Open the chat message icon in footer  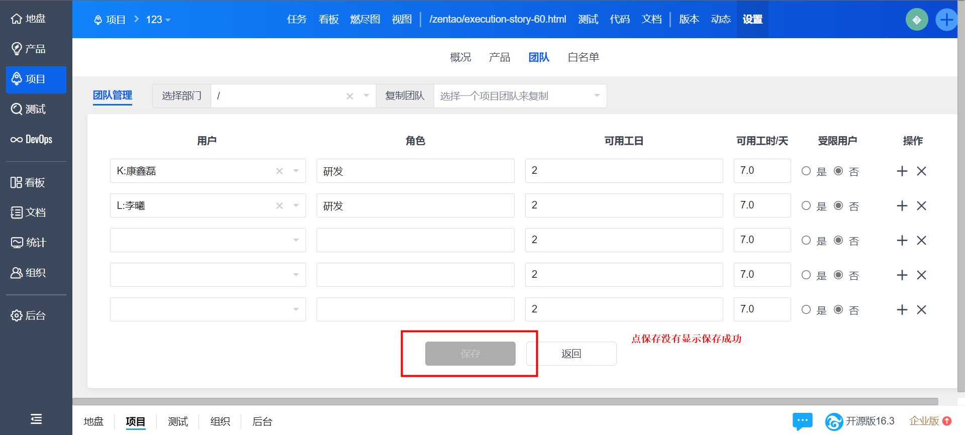(802, 421)
